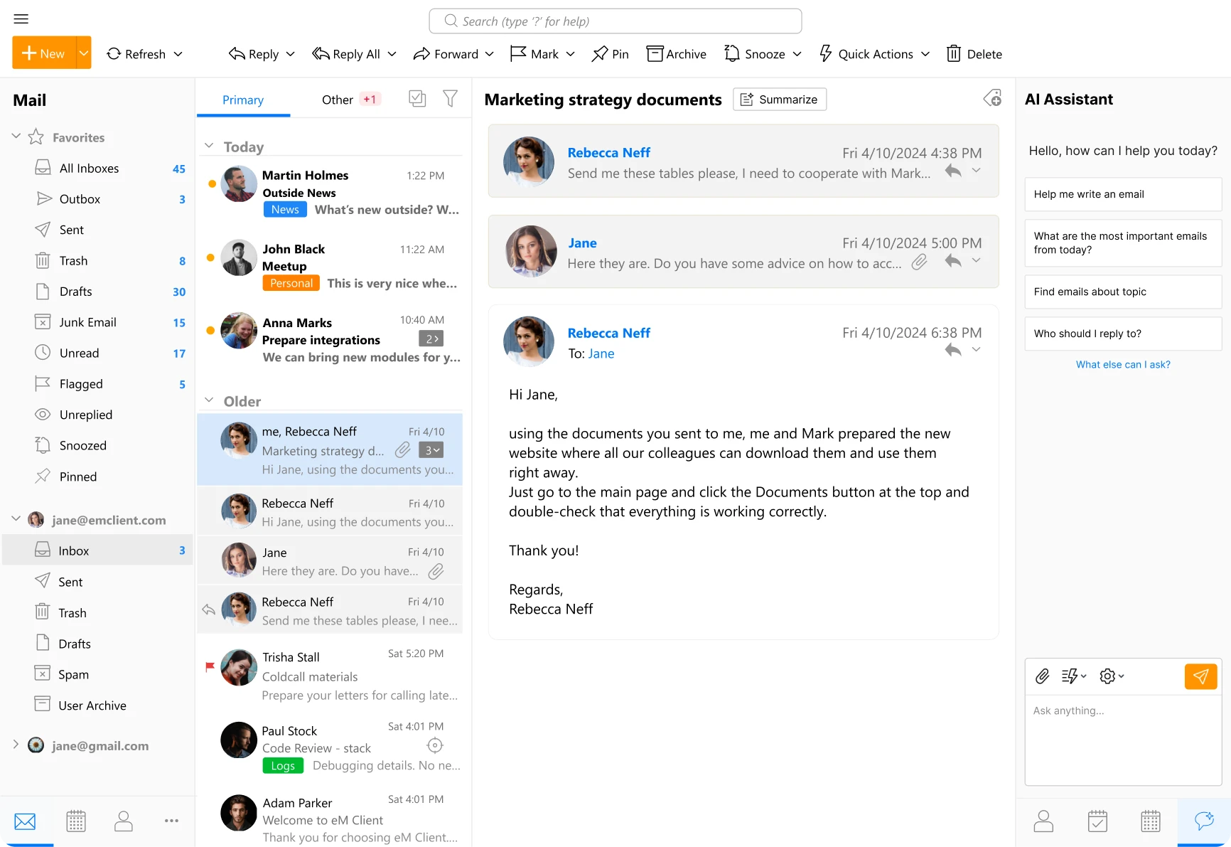The image size is (1231, 847).
Task: Open the New button dropdown arrow
Action: [84, 53]
